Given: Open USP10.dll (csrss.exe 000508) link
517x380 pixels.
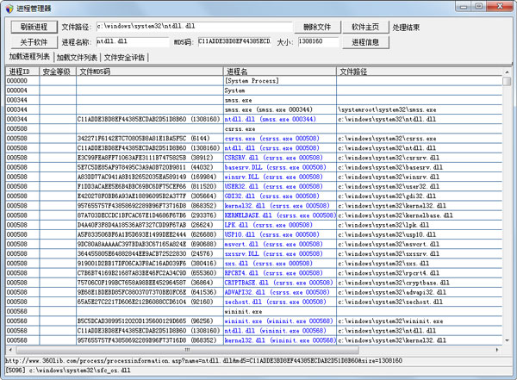Looking at the screenshot, I should (x=272, y=234).
